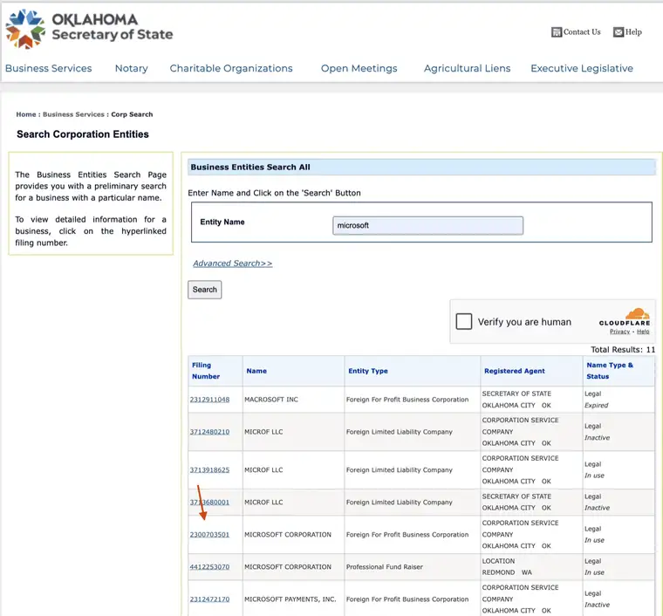Click the Help link in header

coord(633,32)
